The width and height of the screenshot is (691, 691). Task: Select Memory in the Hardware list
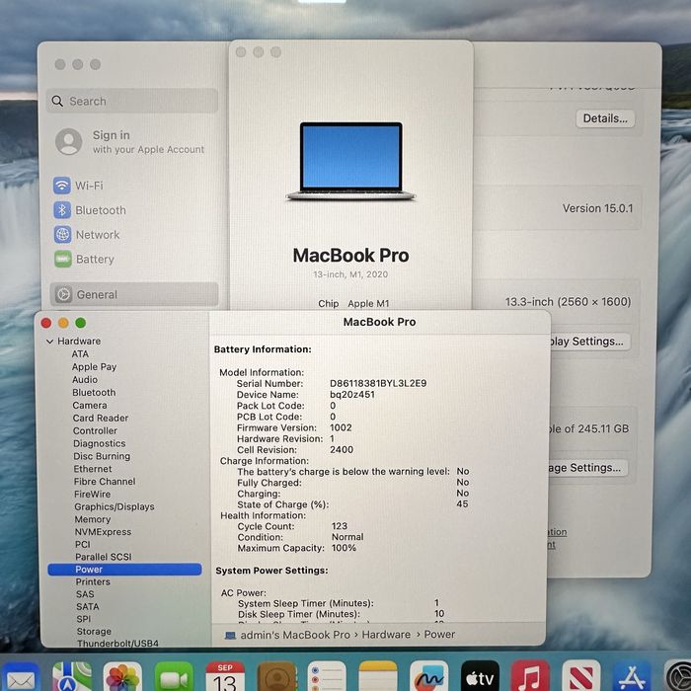(x=93, y=519)
